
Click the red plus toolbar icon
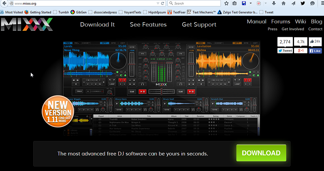259,3
